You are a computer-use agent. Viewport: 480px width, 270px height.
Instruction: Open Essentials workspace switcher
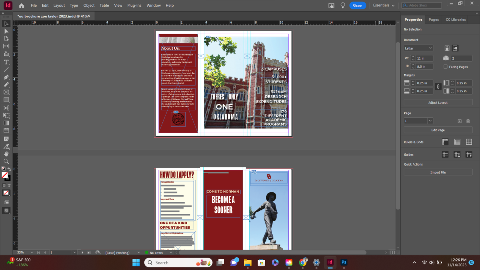click(x=384, y=6)
